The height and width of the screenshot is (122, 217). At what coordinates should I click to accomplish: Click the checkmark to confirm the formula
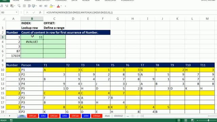[x=34, y=13]
